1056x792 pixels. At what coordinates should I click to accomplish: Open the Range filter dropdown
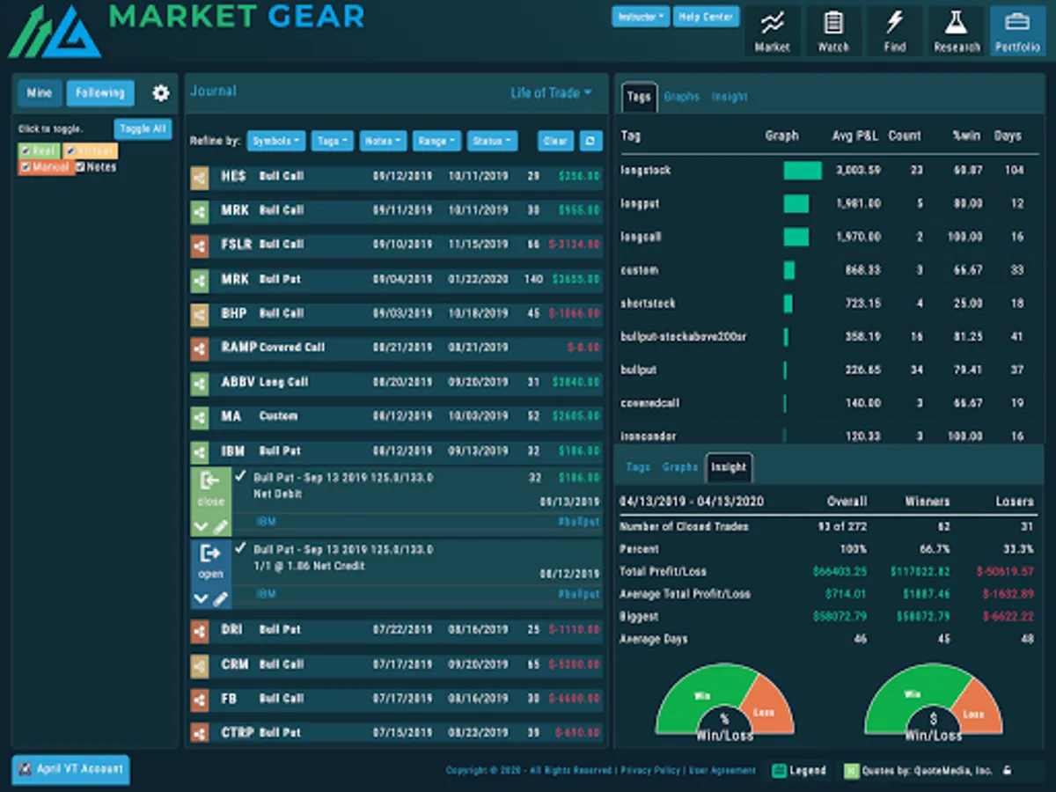tap(436, 141)
